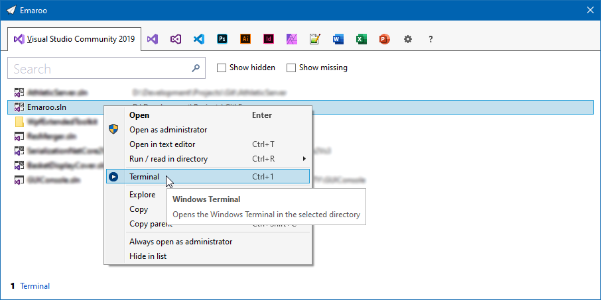Choose Terminal in the context menu

pyautogui.click(x=208, y=177)
